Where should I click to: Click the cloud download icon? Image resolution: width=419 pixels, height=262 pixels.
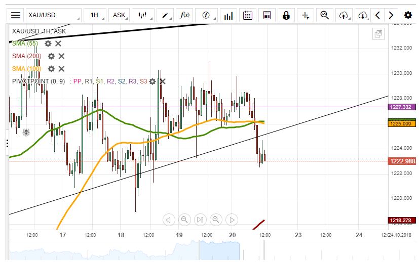pos(363,15)
